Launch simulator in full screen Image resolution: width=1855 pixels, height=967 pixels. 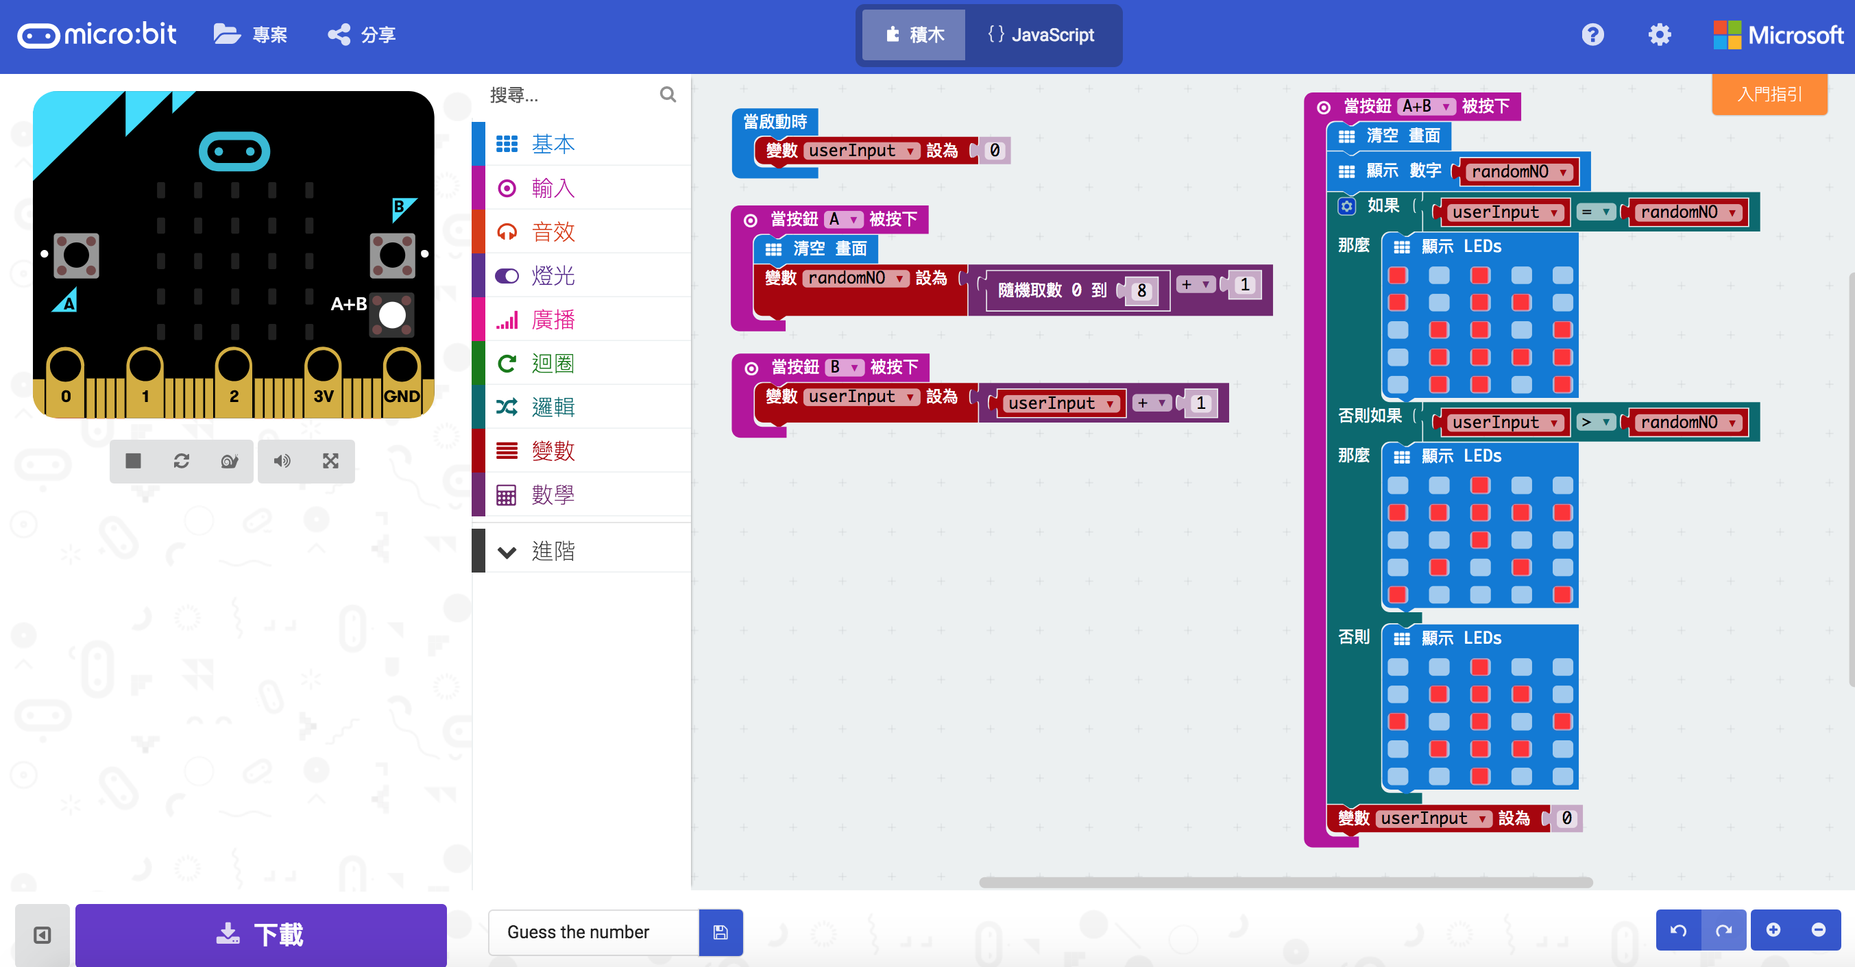pyautogui.click(x=330, y=460)
